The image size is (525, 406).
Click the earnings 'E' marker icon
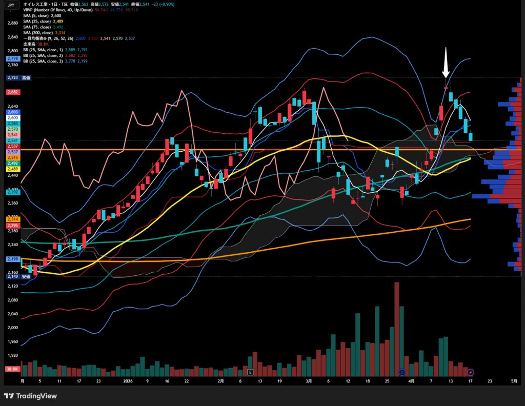tap(250, 372)
